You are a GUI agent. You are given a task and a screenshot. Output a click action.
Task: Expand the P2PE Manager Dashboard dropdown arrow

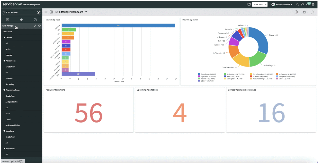[x=86, y=12]
